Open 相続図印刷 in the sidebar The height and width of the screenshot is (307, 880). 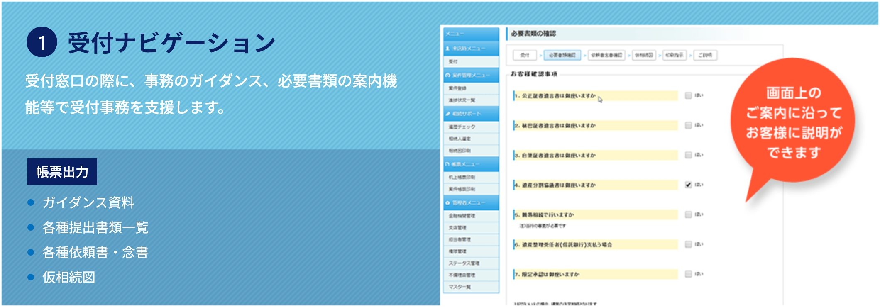tap(471, 151)
